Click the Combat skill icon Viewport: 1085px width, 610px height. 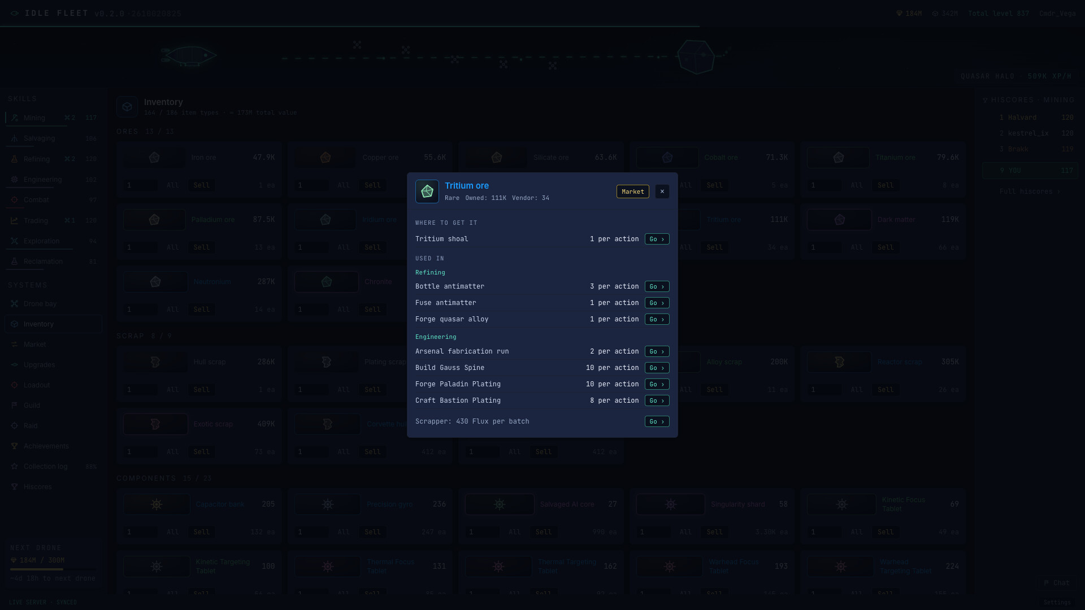[x=15, y=200]
